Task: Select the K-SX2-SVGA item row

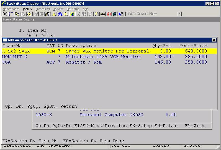Action: click(109, 51)
